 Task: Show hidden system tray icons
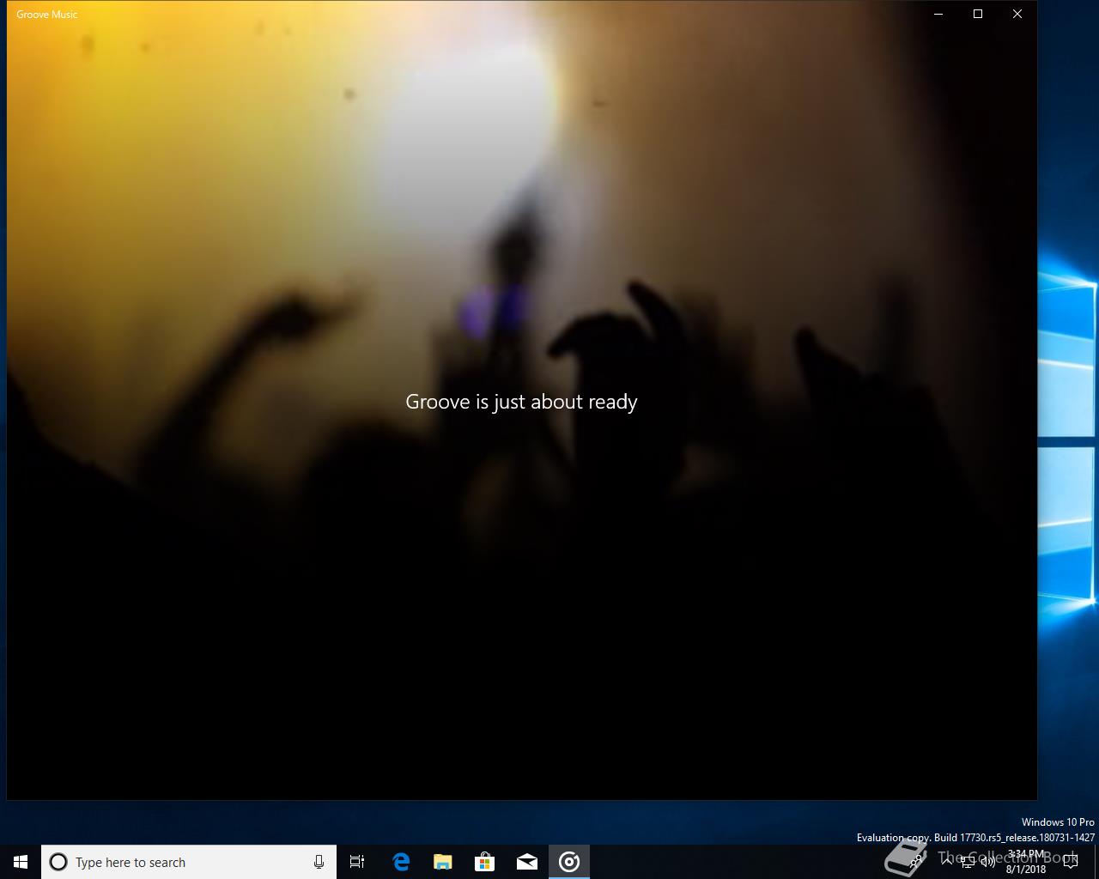click(x=947, y=862)
